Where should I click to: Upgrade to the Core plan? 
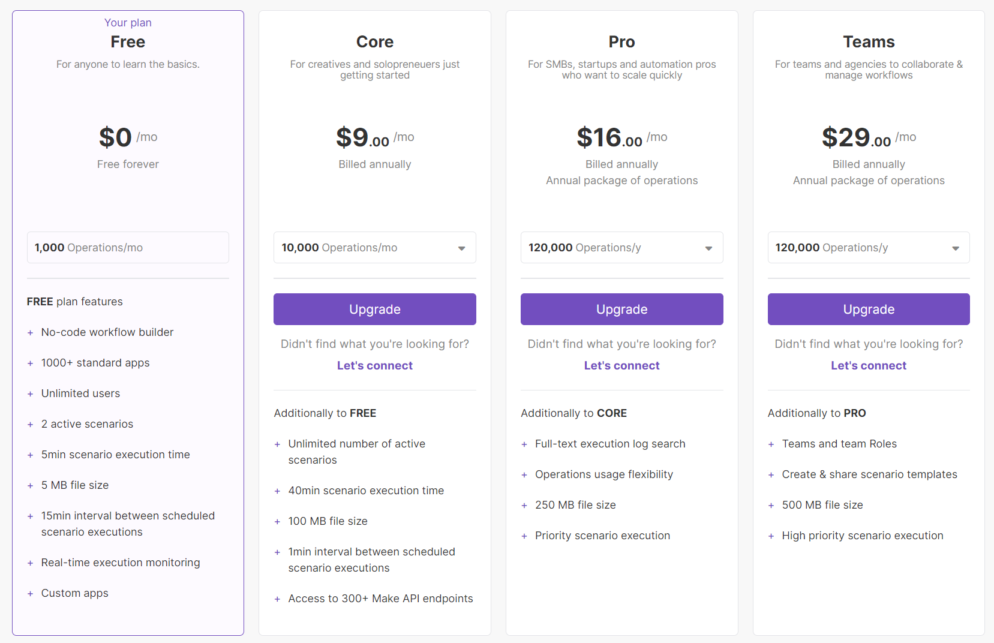(x=374, y=310)
